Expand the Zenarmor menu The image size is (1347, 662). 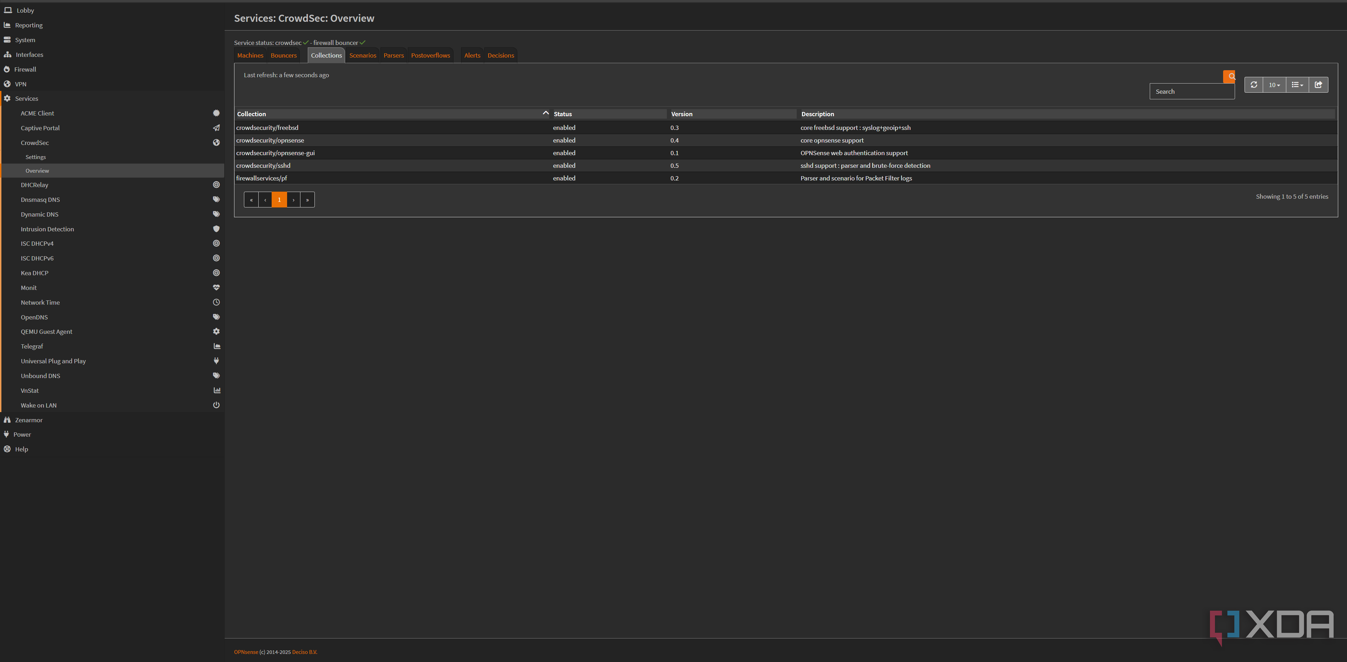point(112,420)
